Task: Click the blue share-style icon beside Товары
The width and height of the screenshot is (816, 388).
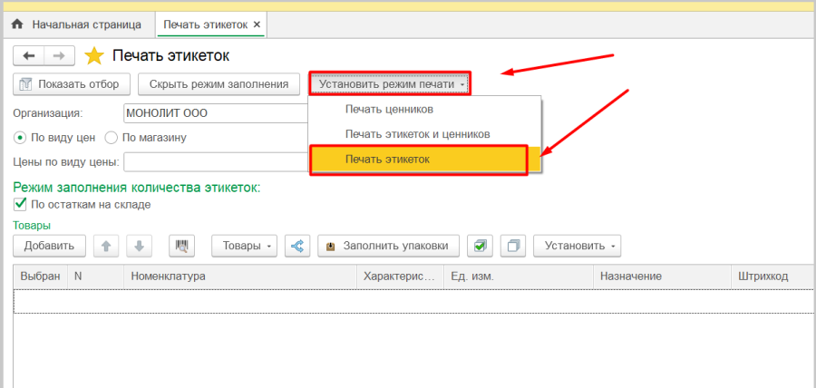Action: pyautogui.click(x=296, y=246)
